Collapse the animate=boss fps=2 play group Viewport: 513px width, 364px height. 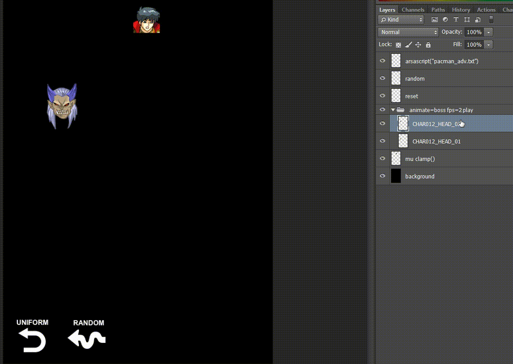coord(393,110)
